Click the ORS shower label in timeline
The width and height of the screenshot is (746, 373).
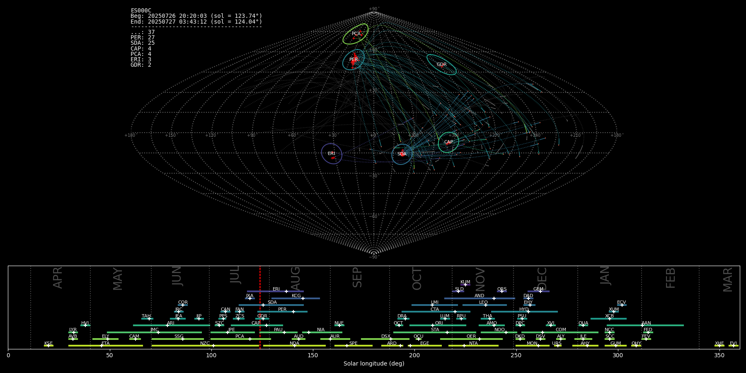point(502,289)
